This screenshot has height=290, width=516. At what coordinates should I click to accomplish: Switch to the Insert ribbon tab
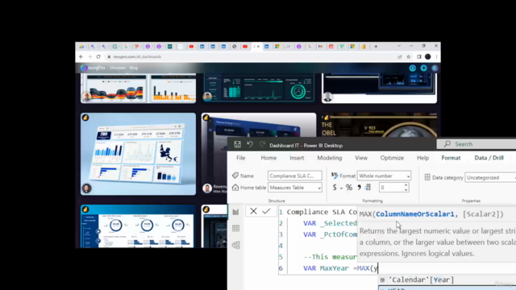click(297, 158)
